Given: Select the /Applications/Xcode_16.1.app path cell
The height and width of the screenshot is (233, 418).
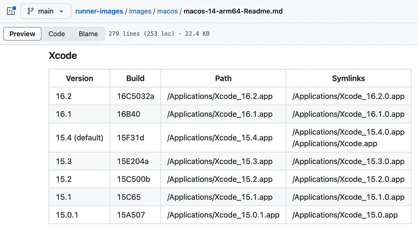Looking at the screenshot, I should (x=220, y=114).
